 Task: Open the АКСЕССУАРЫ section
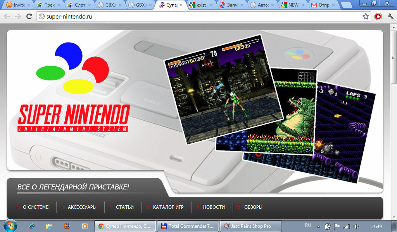click(x=82, y=207)
